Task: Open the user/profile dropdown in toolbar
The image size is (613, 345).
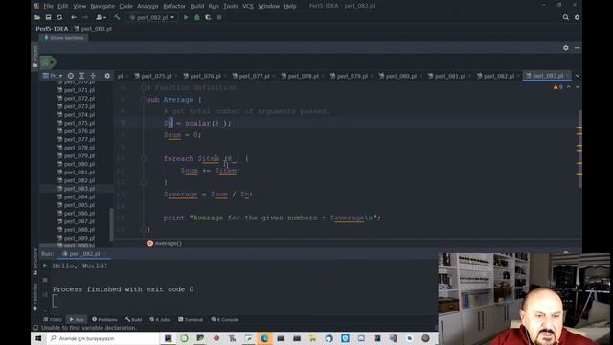Action: point(101,17)
